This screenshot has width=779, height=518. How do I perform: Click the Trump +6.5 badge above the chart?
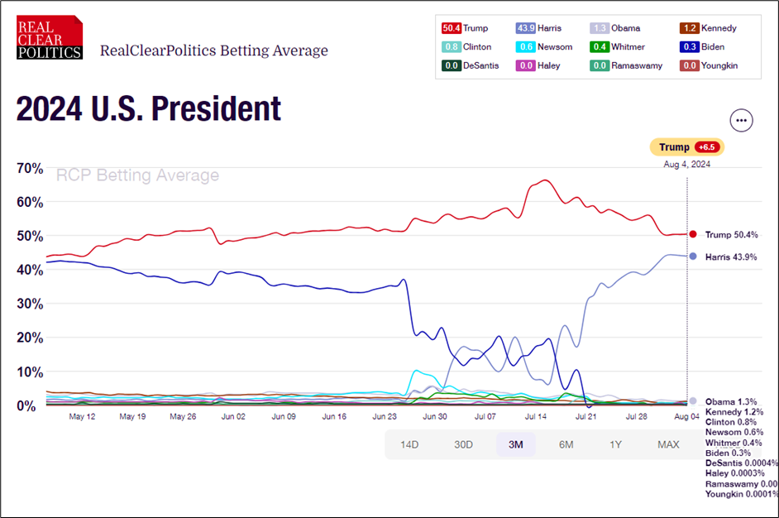click(x=686, y=146)
